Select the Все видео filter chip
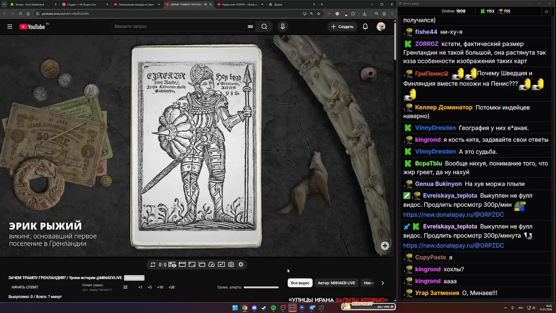Screen dimensions: 556x313 pyautogui.click(x=300, y=283)
